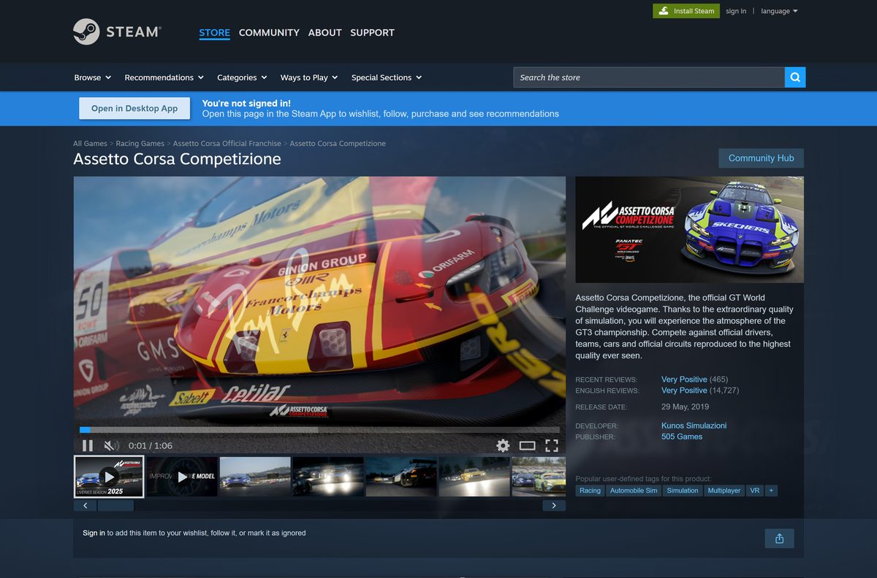
Task: Click the Sign in wishlist link
Action: click(x=94, y=533)
